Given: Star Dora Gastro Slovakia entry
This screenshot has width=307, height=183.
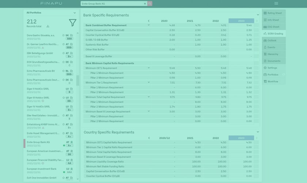Looking at the screenshot, I should [x=63, y=35].
